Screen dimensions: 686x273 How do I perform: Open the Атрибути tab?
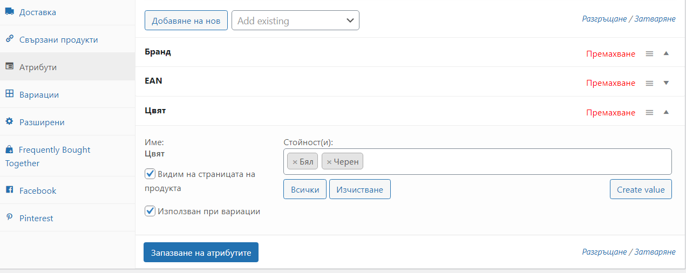(67, 67)
